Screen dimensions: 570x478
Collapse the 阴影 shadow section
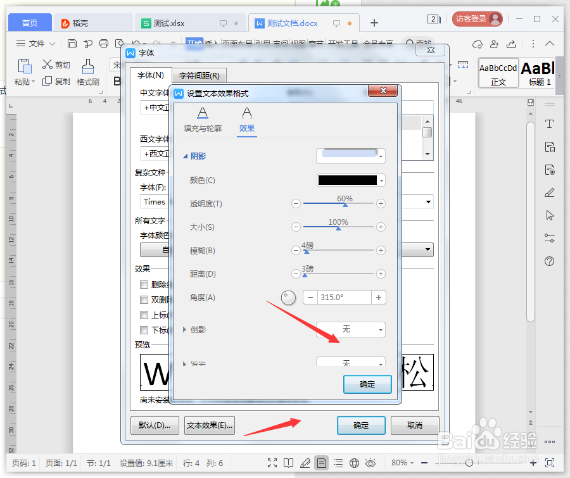click(x=184, y=156)
